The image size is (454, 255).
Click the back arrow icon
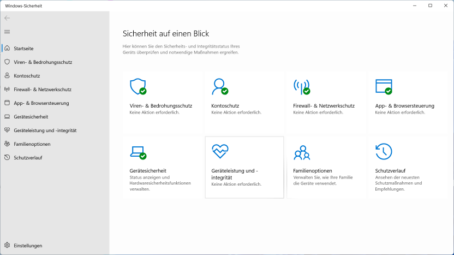pyautogui.click(x=7, y=18)
